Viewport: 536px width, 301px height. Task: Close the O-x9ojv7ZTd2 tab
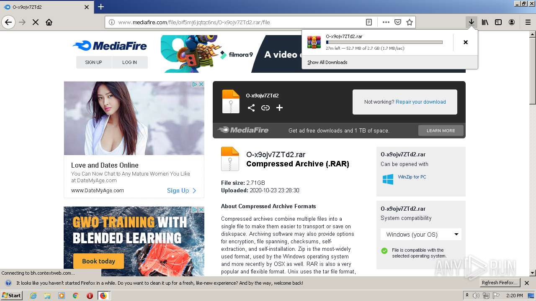[87, 7]
